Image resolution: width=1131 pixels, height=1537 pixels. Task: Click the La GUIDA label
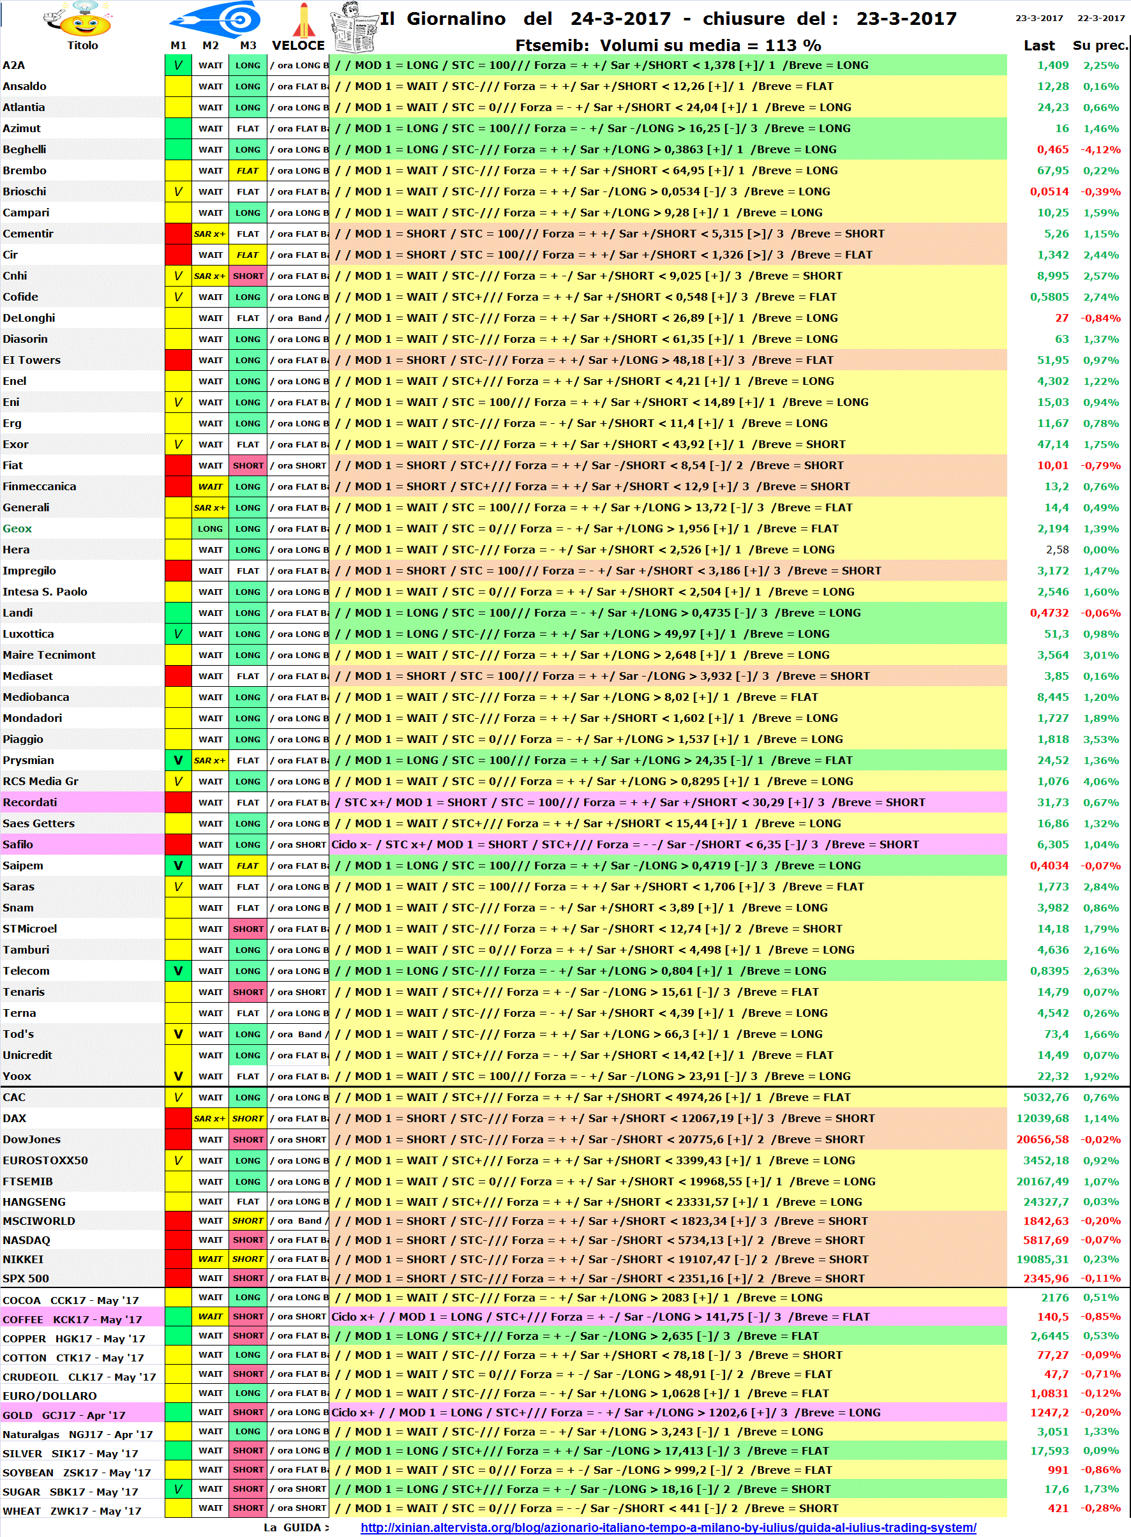point(296,1527)
